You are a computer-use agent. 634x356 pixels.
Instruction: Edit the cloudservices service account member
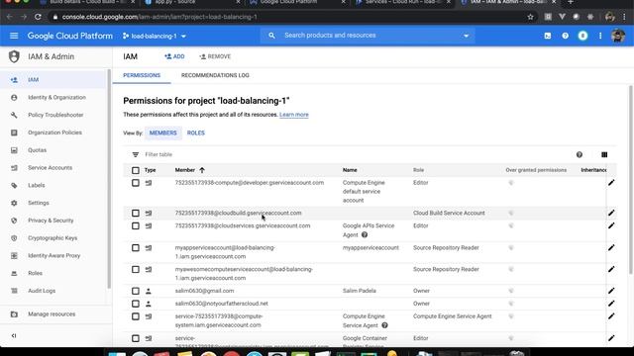coord(611,225)
